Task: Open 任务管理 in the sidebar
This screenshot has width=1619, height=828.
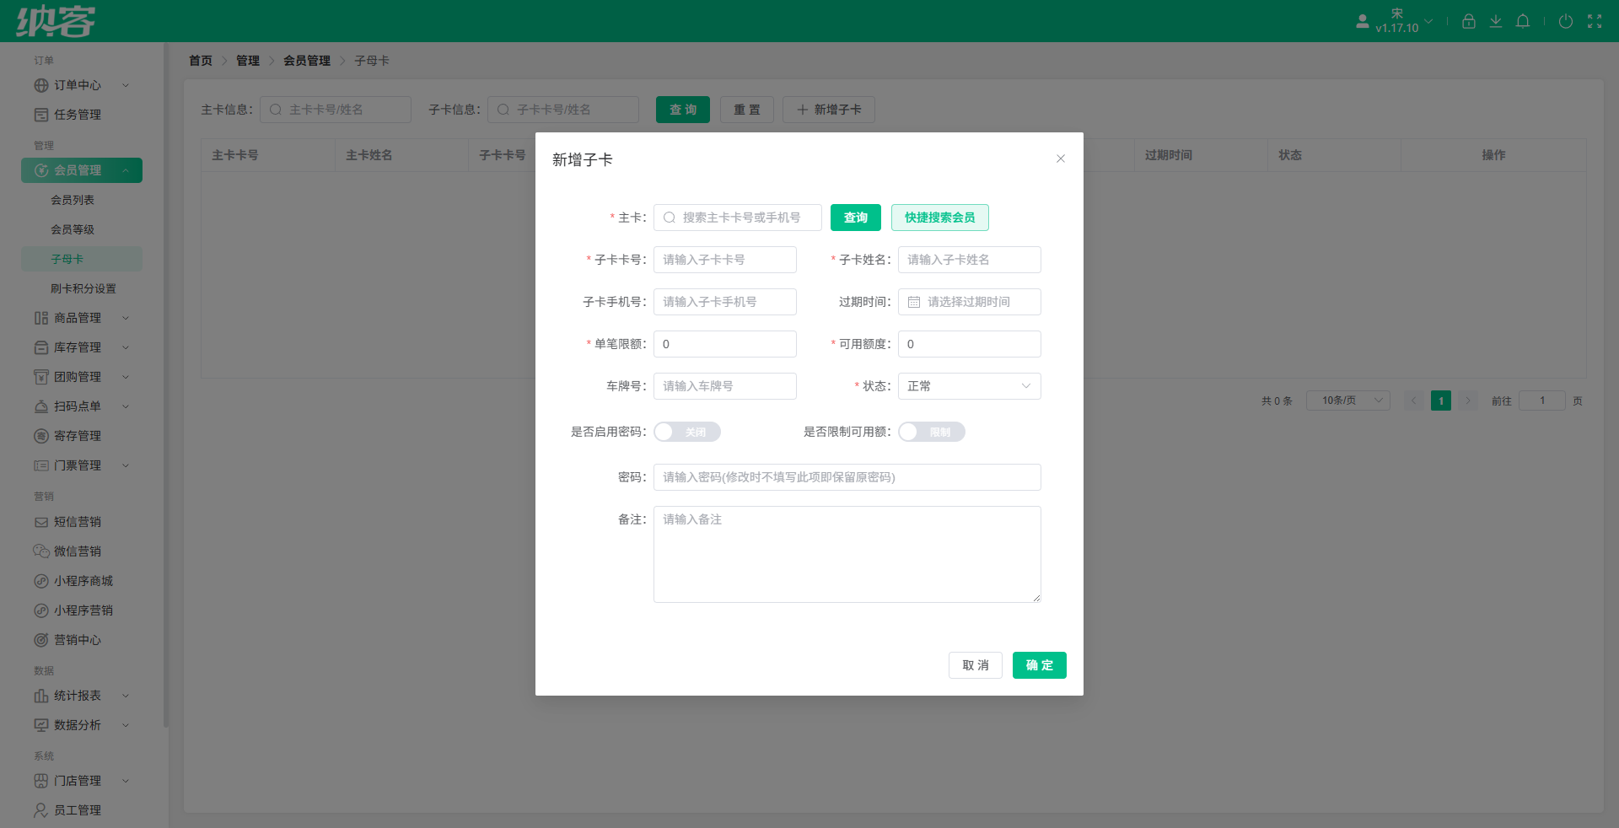Action: pos(82,115)
